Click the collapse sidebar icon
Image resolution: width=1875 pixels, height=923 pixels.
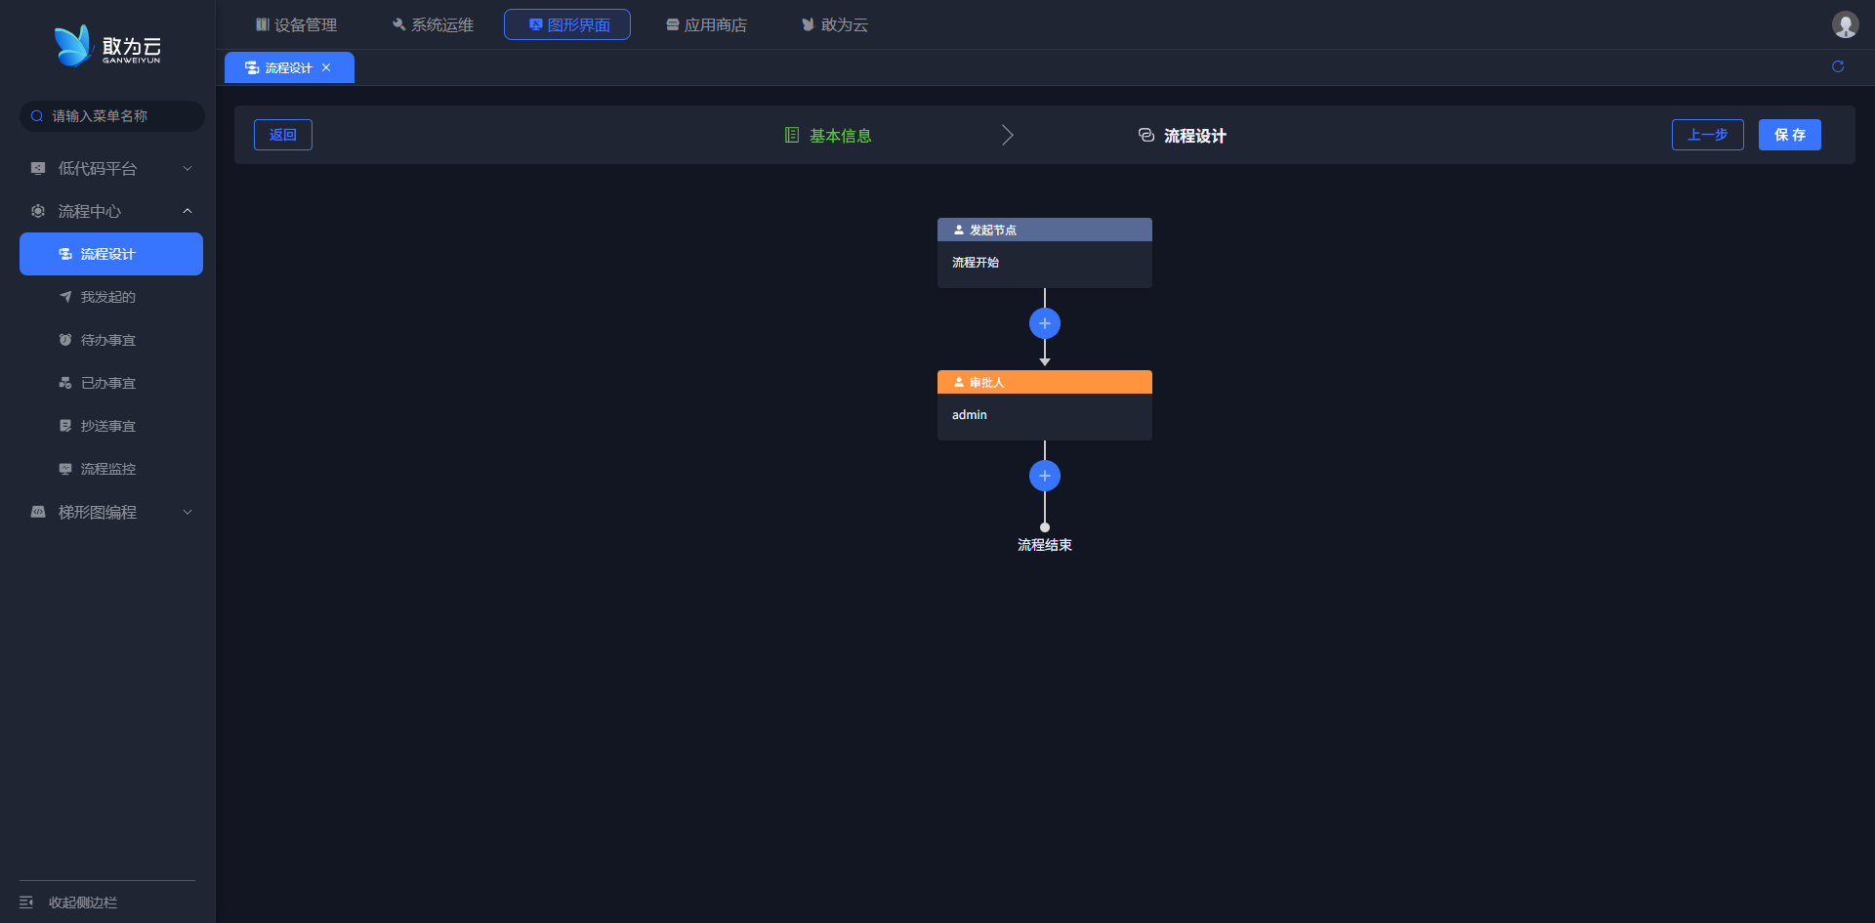click(26, 902)
